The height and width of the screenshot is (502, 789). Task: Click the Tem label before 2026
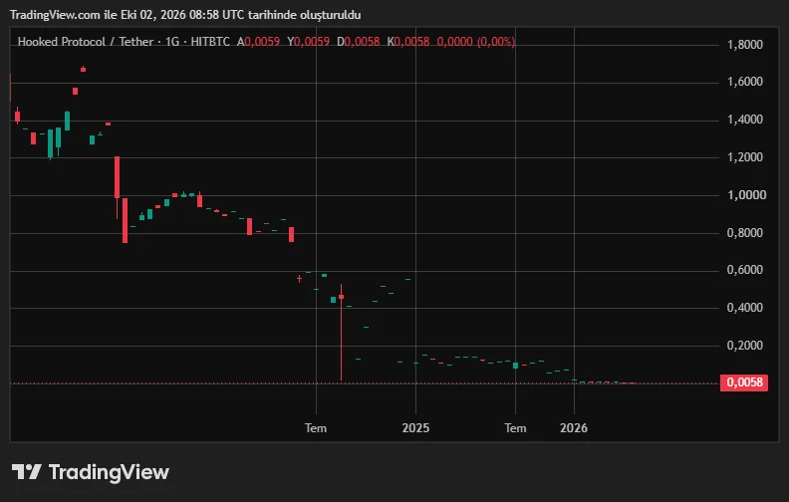point(515,428)
